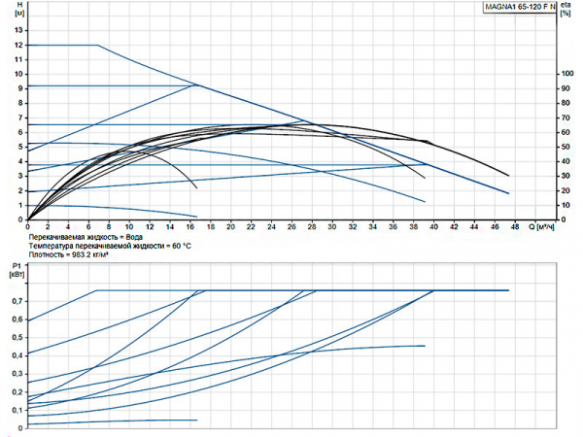The height and width of the screenshot is (437, 583).
Task: Select the 'Перекачиваемая жидкость = Вода' text line
Action: coord(88,237)
